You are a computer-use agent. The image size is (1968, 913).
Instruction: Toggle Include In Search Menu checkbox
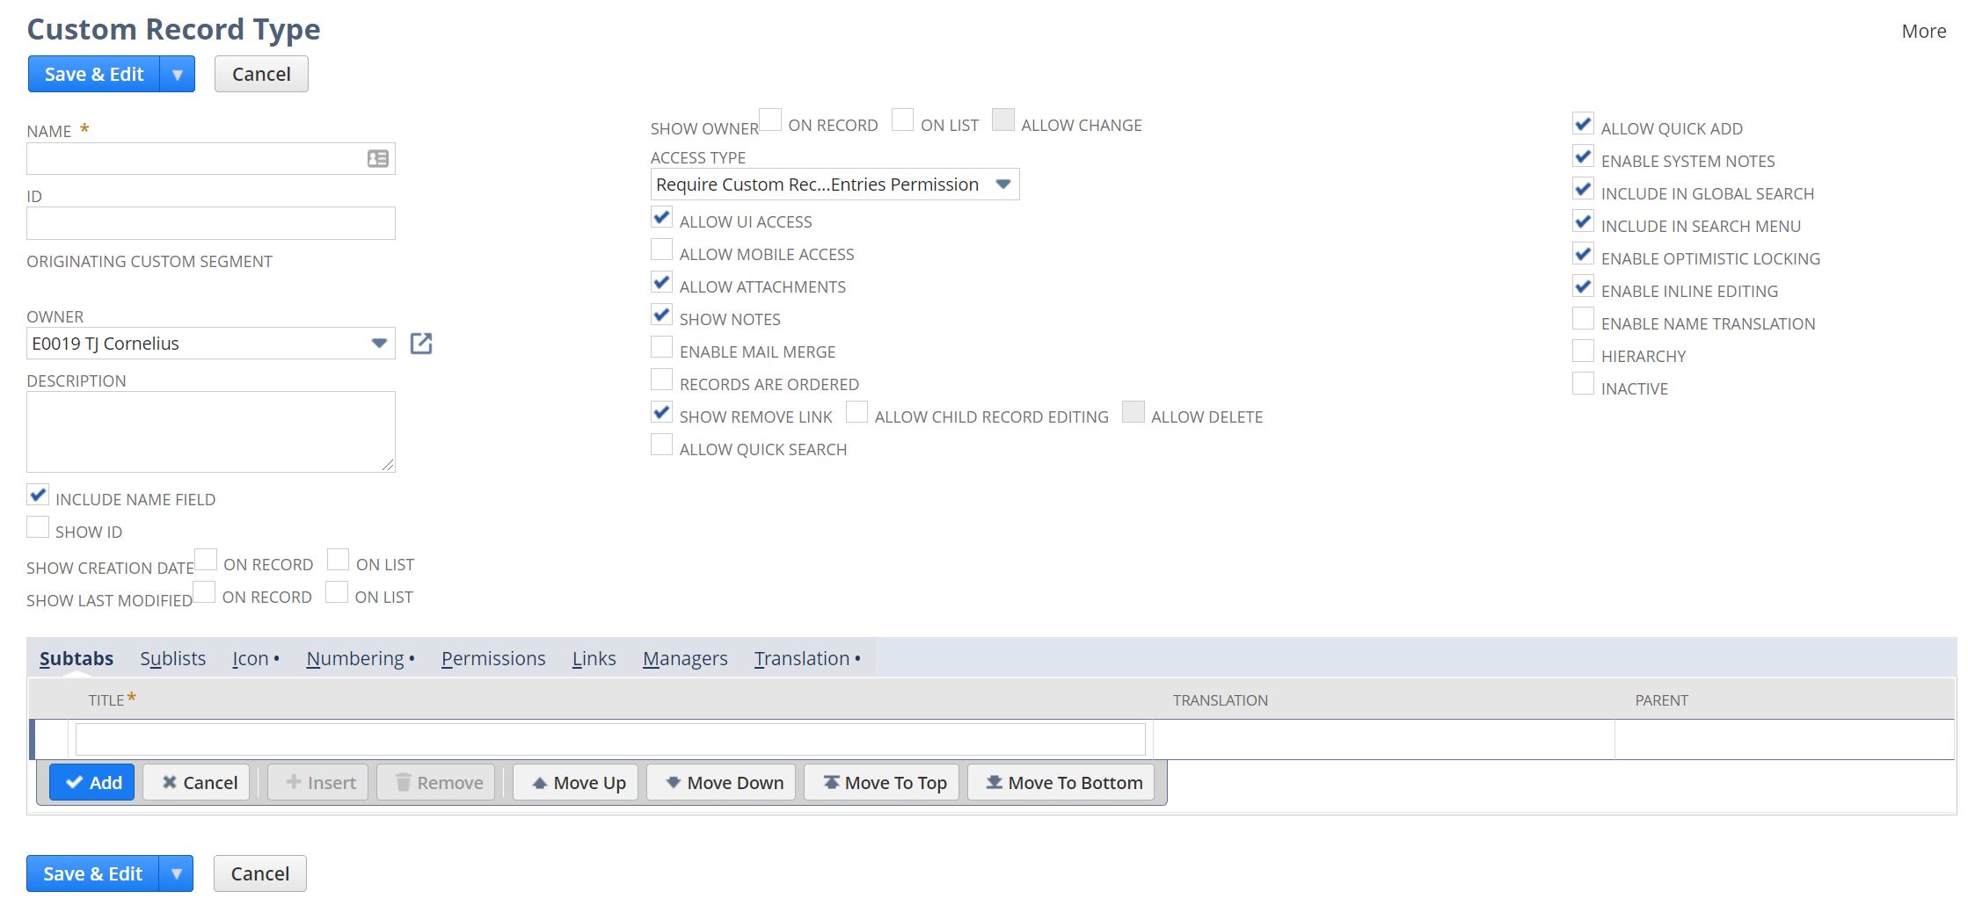[1584, 221]
